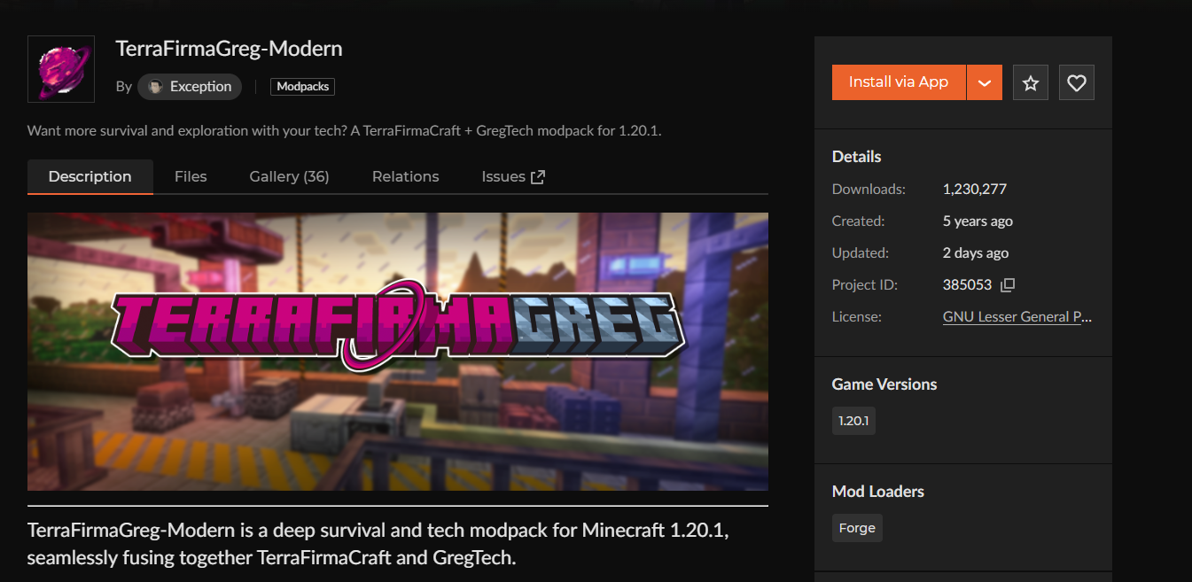The width and height of the screenshot is (1192, 582).
Task: Open the Relations tab
Action: click(x=406, y=176)
